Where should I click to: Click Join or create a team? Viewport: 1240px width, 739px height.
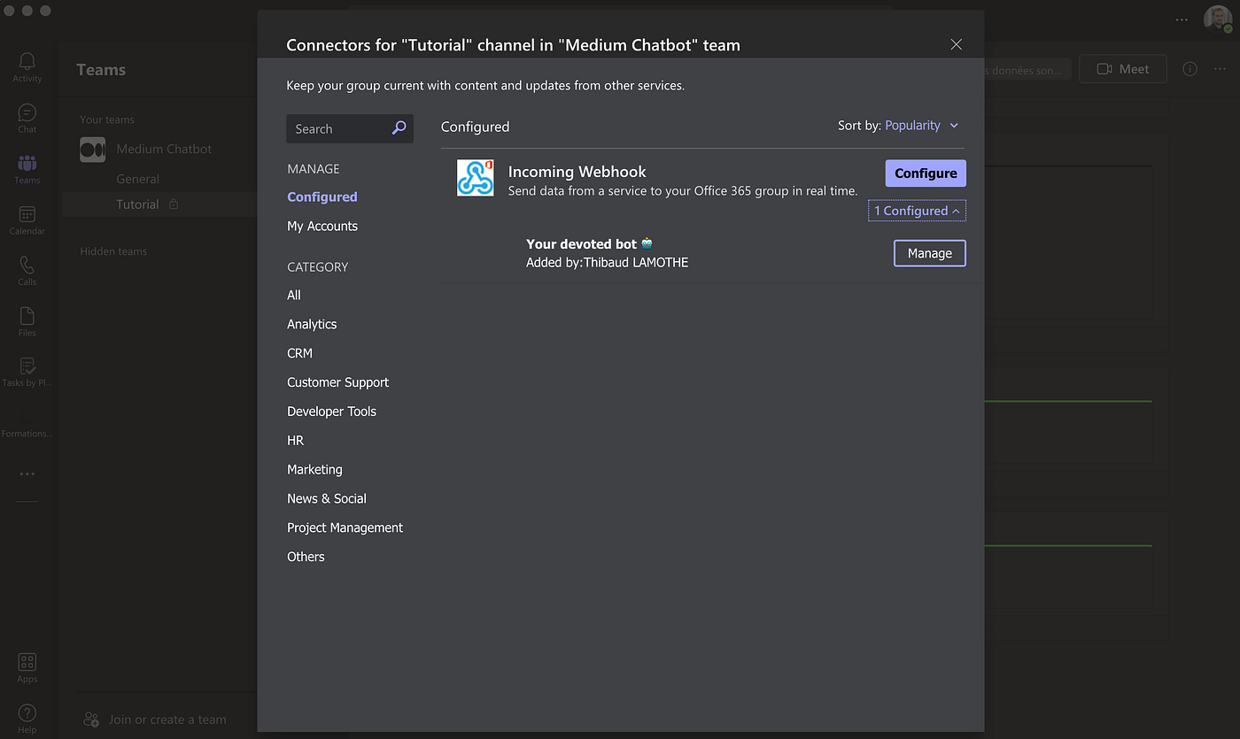click(167, 720)
